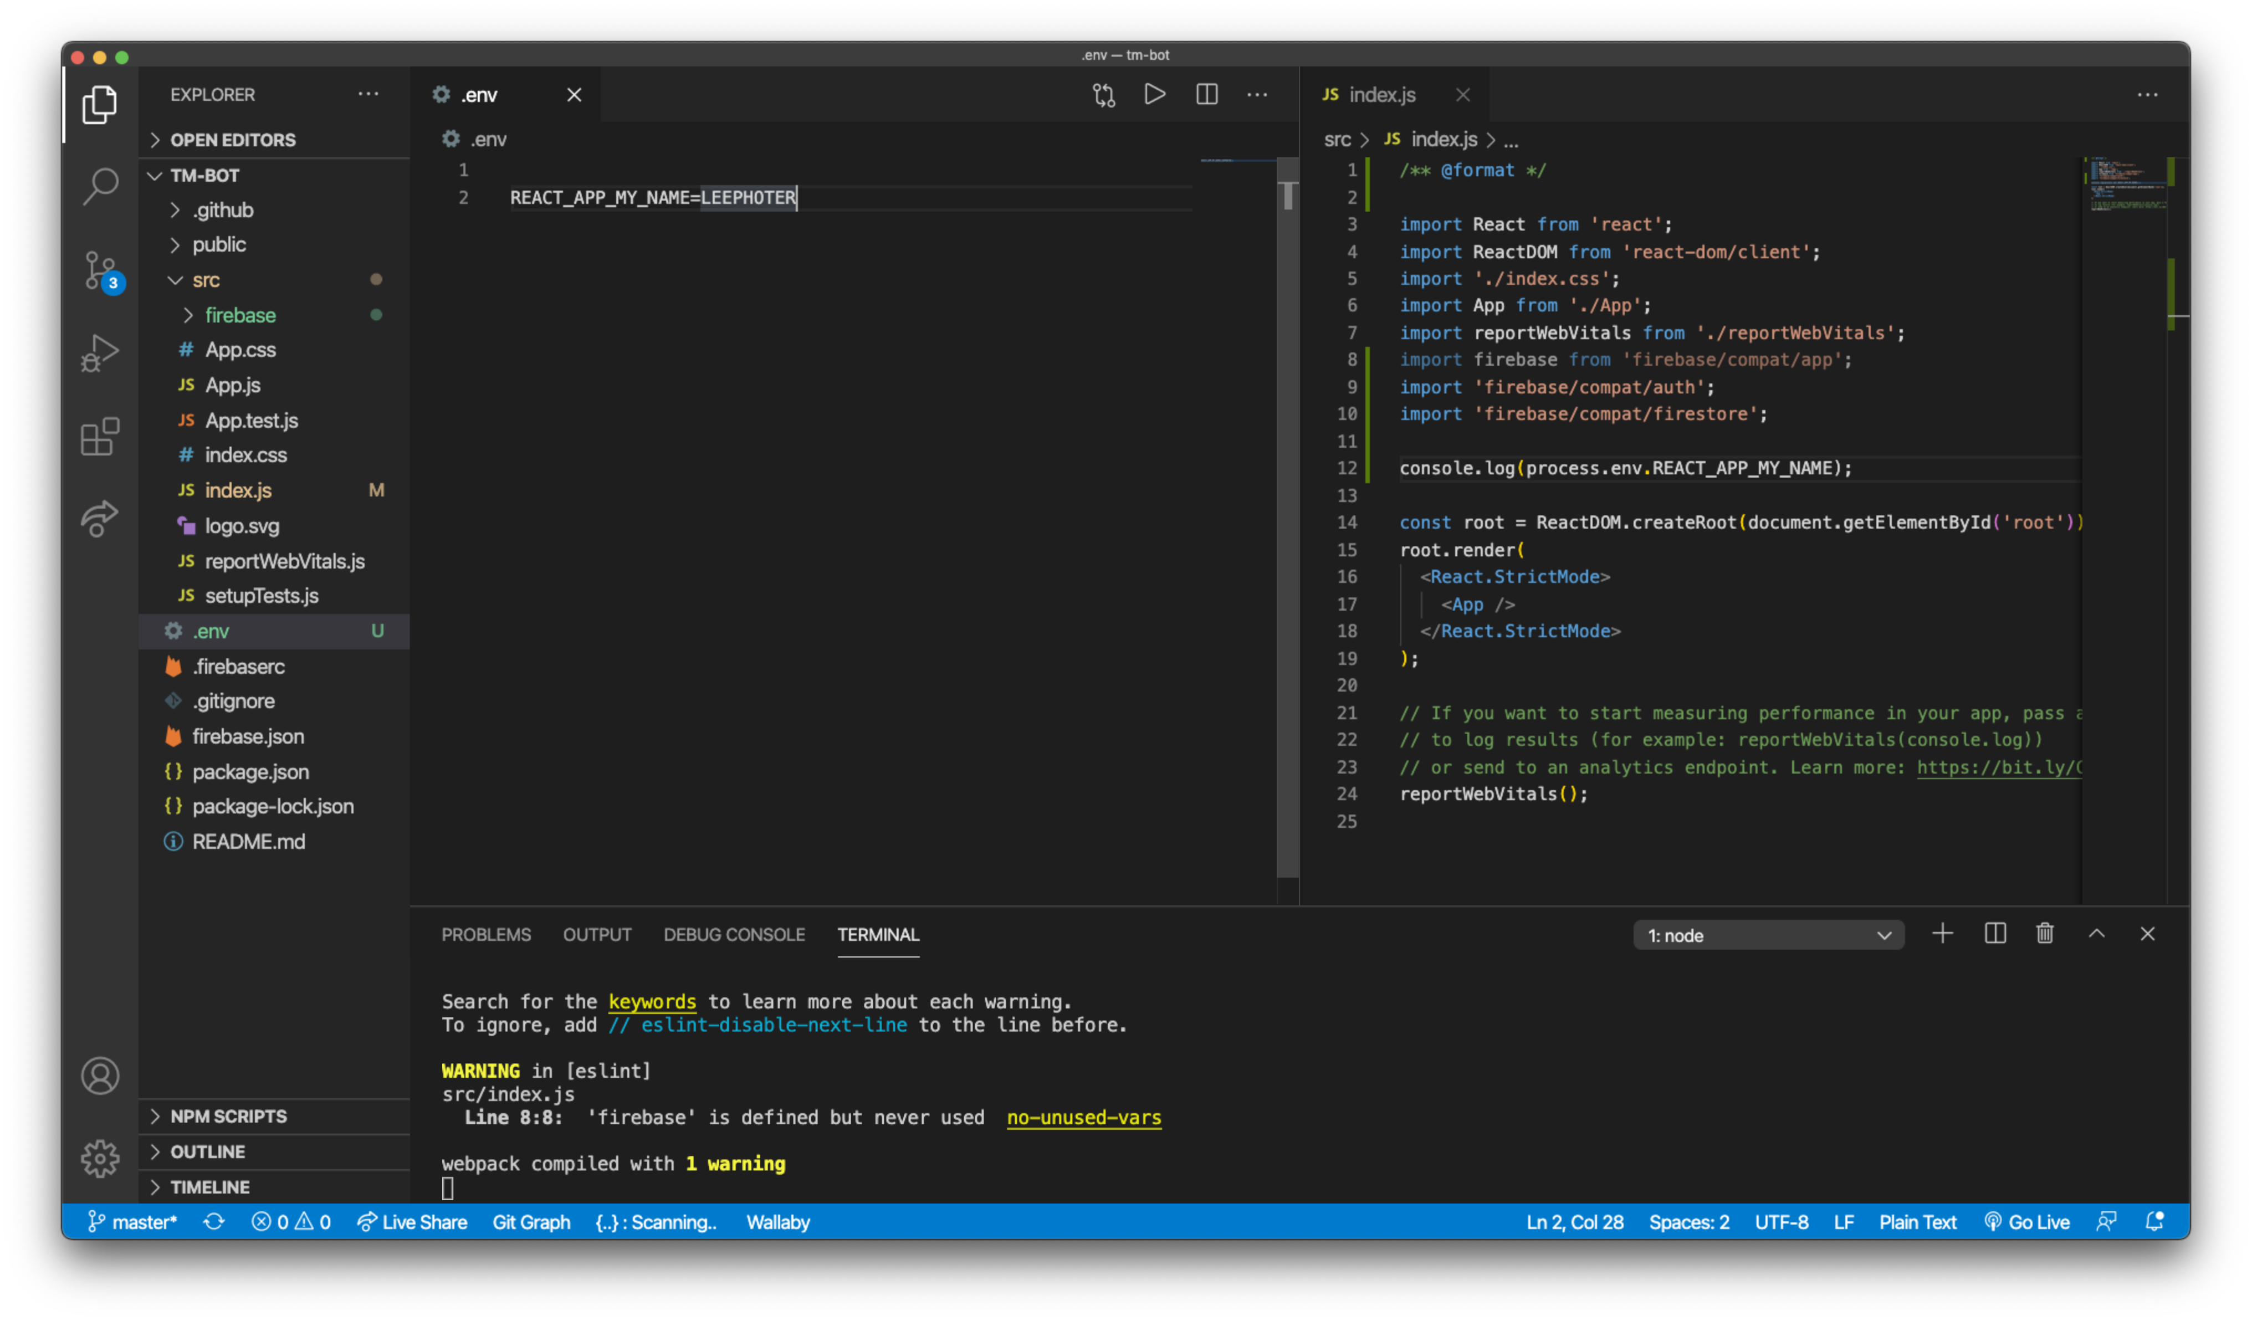Kill the terminal with trash icon
Viewport: 2252px width, 1321px height.
pos(2045,934)
